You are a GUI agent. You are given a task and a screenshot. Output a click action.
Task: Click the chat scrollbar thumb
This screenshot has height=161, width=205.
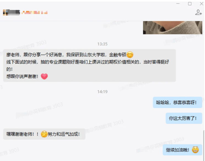pyautogui.click(x=204, y=145)
